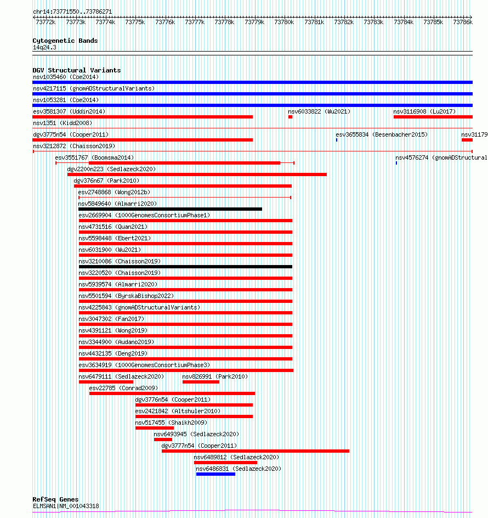Click the dgv3776n54 (Cooper2011) label
Image resolution: width=488 pixels, height=518 pixels.
pos(173,399)
